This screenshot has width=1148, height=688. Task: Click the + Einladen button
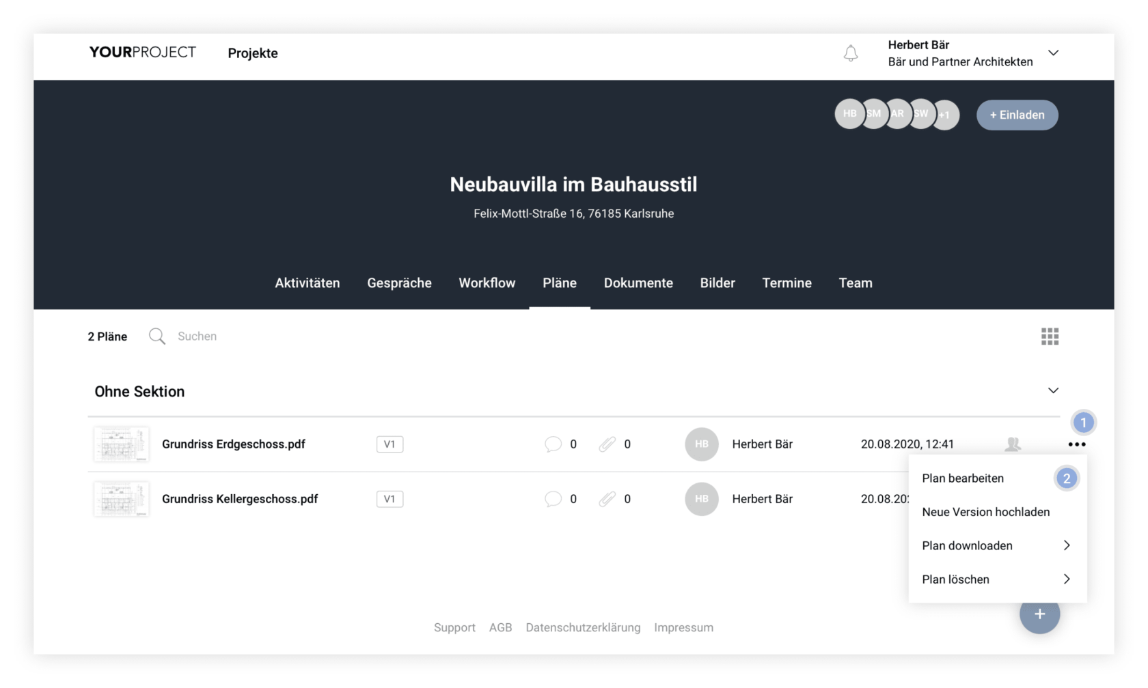click(1017, 115)
